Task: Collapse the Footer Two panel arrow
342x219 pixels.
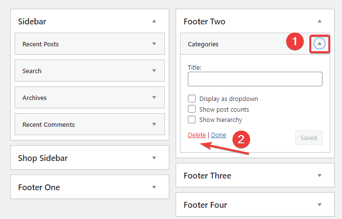Action: (320, 21)
